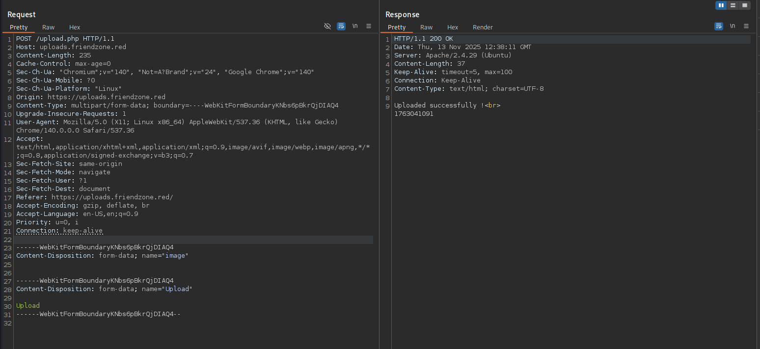Click HTTP/1.1 200 OK status line

coord(424,39)
